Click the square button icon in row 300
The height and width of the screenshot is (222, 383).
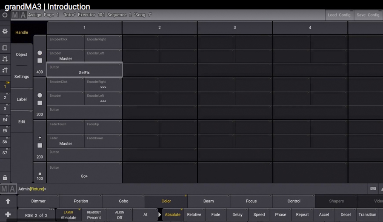pos(40,103)
